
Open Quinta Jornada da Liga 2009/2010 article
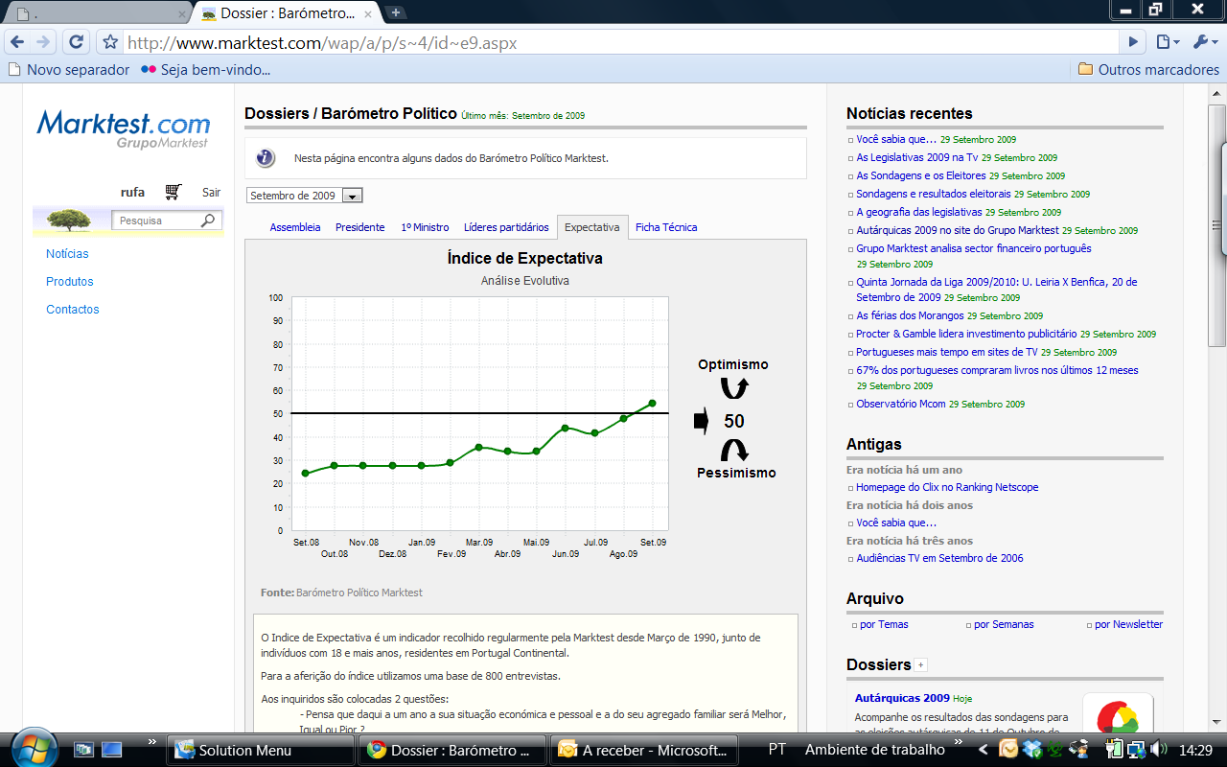997,290
